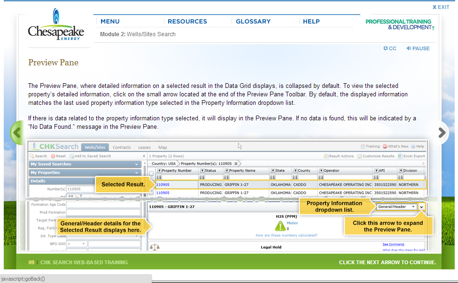Viewport: 458px width, 283px height.
Task: Exit the training with the EXIT button
Action: click(x=441, y=7)
